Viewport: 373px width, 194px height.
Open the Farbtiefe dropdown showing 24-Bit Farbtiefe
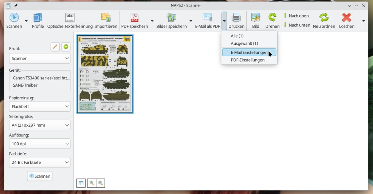[40, 162]
